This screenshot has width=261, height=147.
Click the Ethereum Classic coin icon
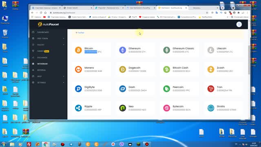coord(167,50)
